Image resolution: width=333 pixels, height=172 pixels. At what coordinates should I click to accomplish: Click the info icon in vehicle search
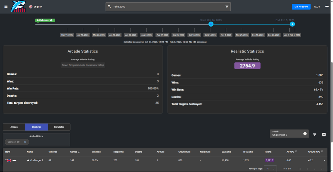[x=305, y=134]
